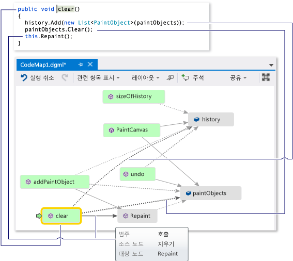This screenshot has height=261, width=293.
Task: Select the undo method node
Action: click(137, 174)
